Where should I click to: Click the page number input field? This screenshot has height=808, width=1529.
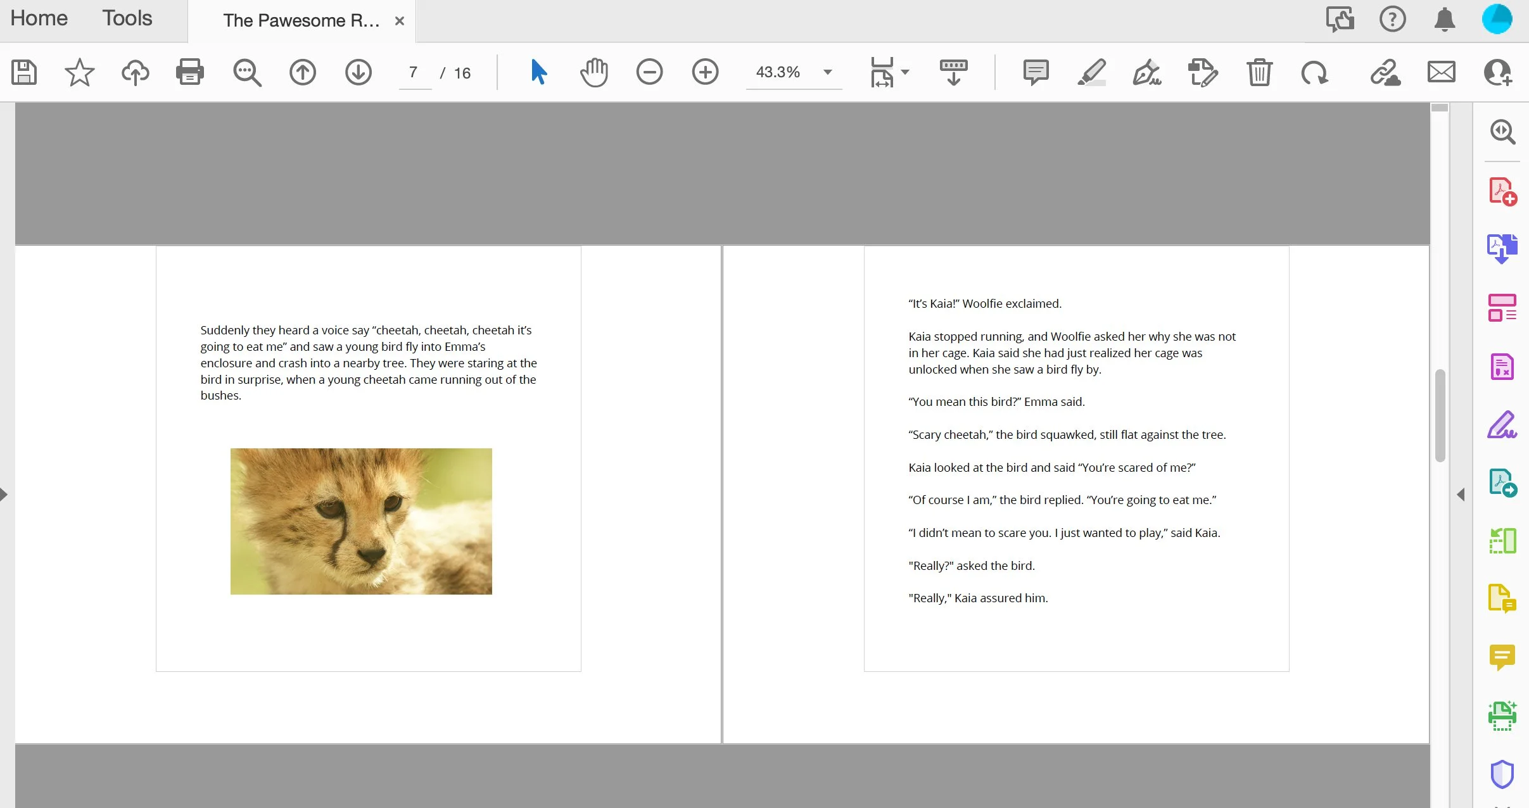414,73
